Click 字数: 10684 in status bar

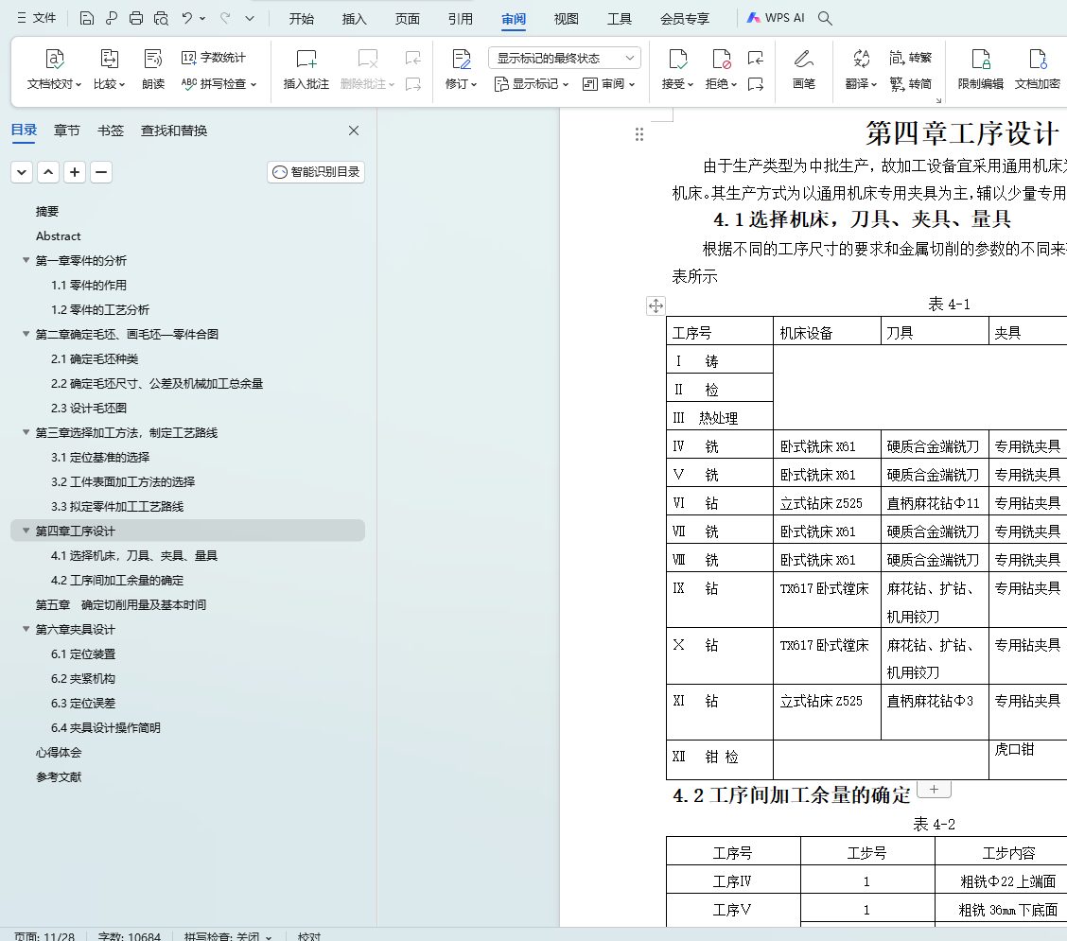pyautogui.click(x=130, y=936)
